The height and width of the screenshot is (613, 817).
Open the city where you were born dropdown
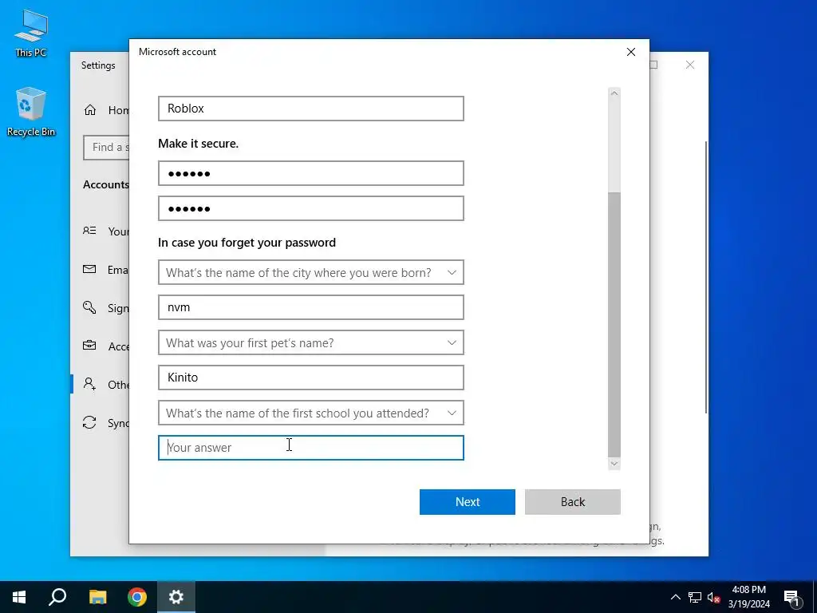click(x=311, y=273)
